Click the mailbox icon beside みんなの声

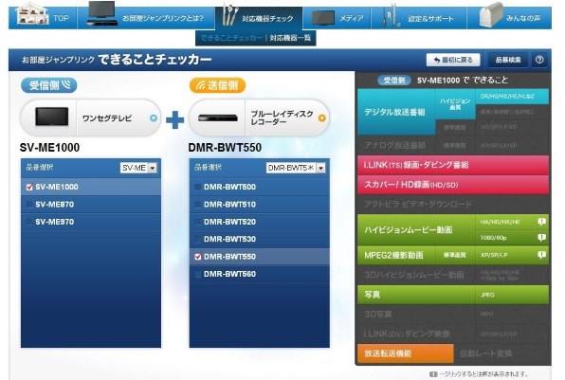[491, 15]
